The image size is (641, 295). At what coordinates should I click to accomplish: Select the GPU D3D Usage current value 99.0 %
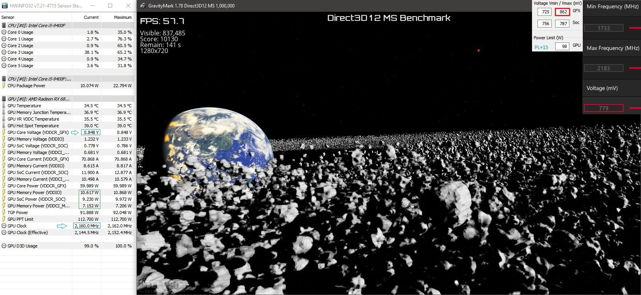91,246
